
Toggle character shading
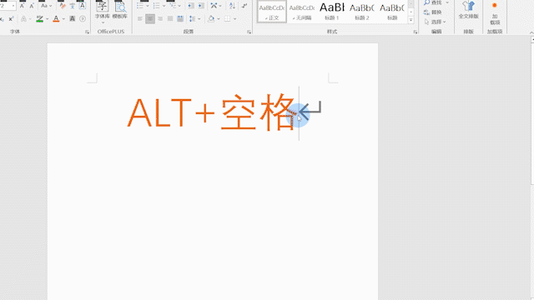click(73, 18)
